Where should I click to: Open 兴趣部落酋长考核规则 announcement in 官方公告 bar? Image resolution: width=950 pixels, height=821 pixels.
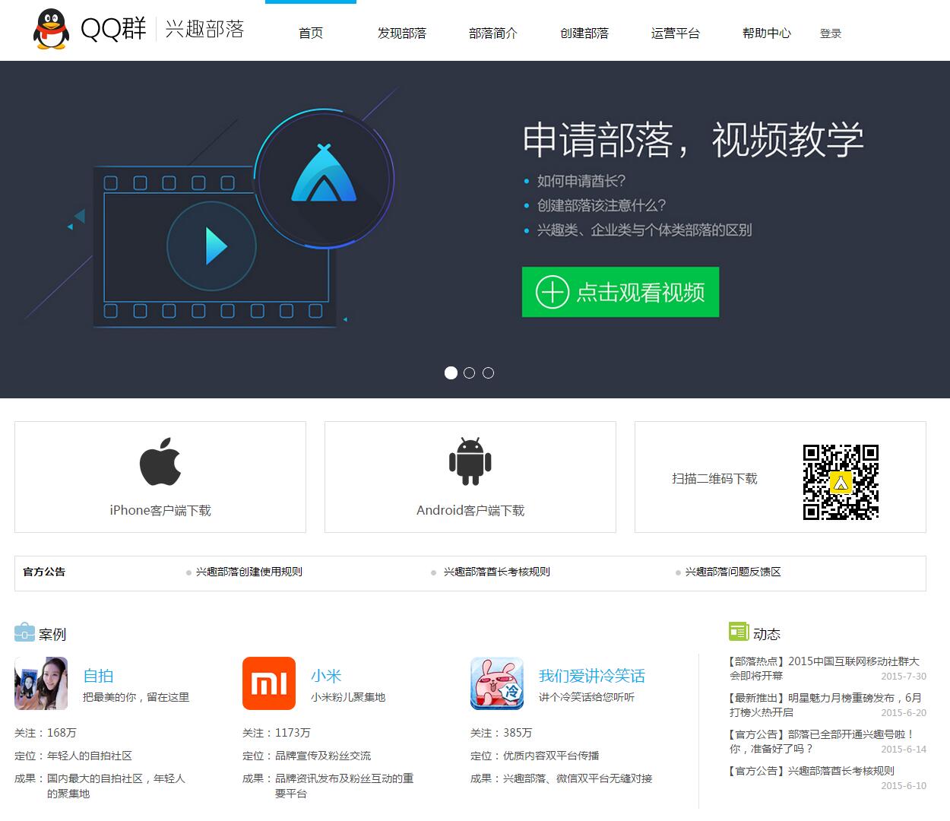pyautogui.click(x=497, y=572)
